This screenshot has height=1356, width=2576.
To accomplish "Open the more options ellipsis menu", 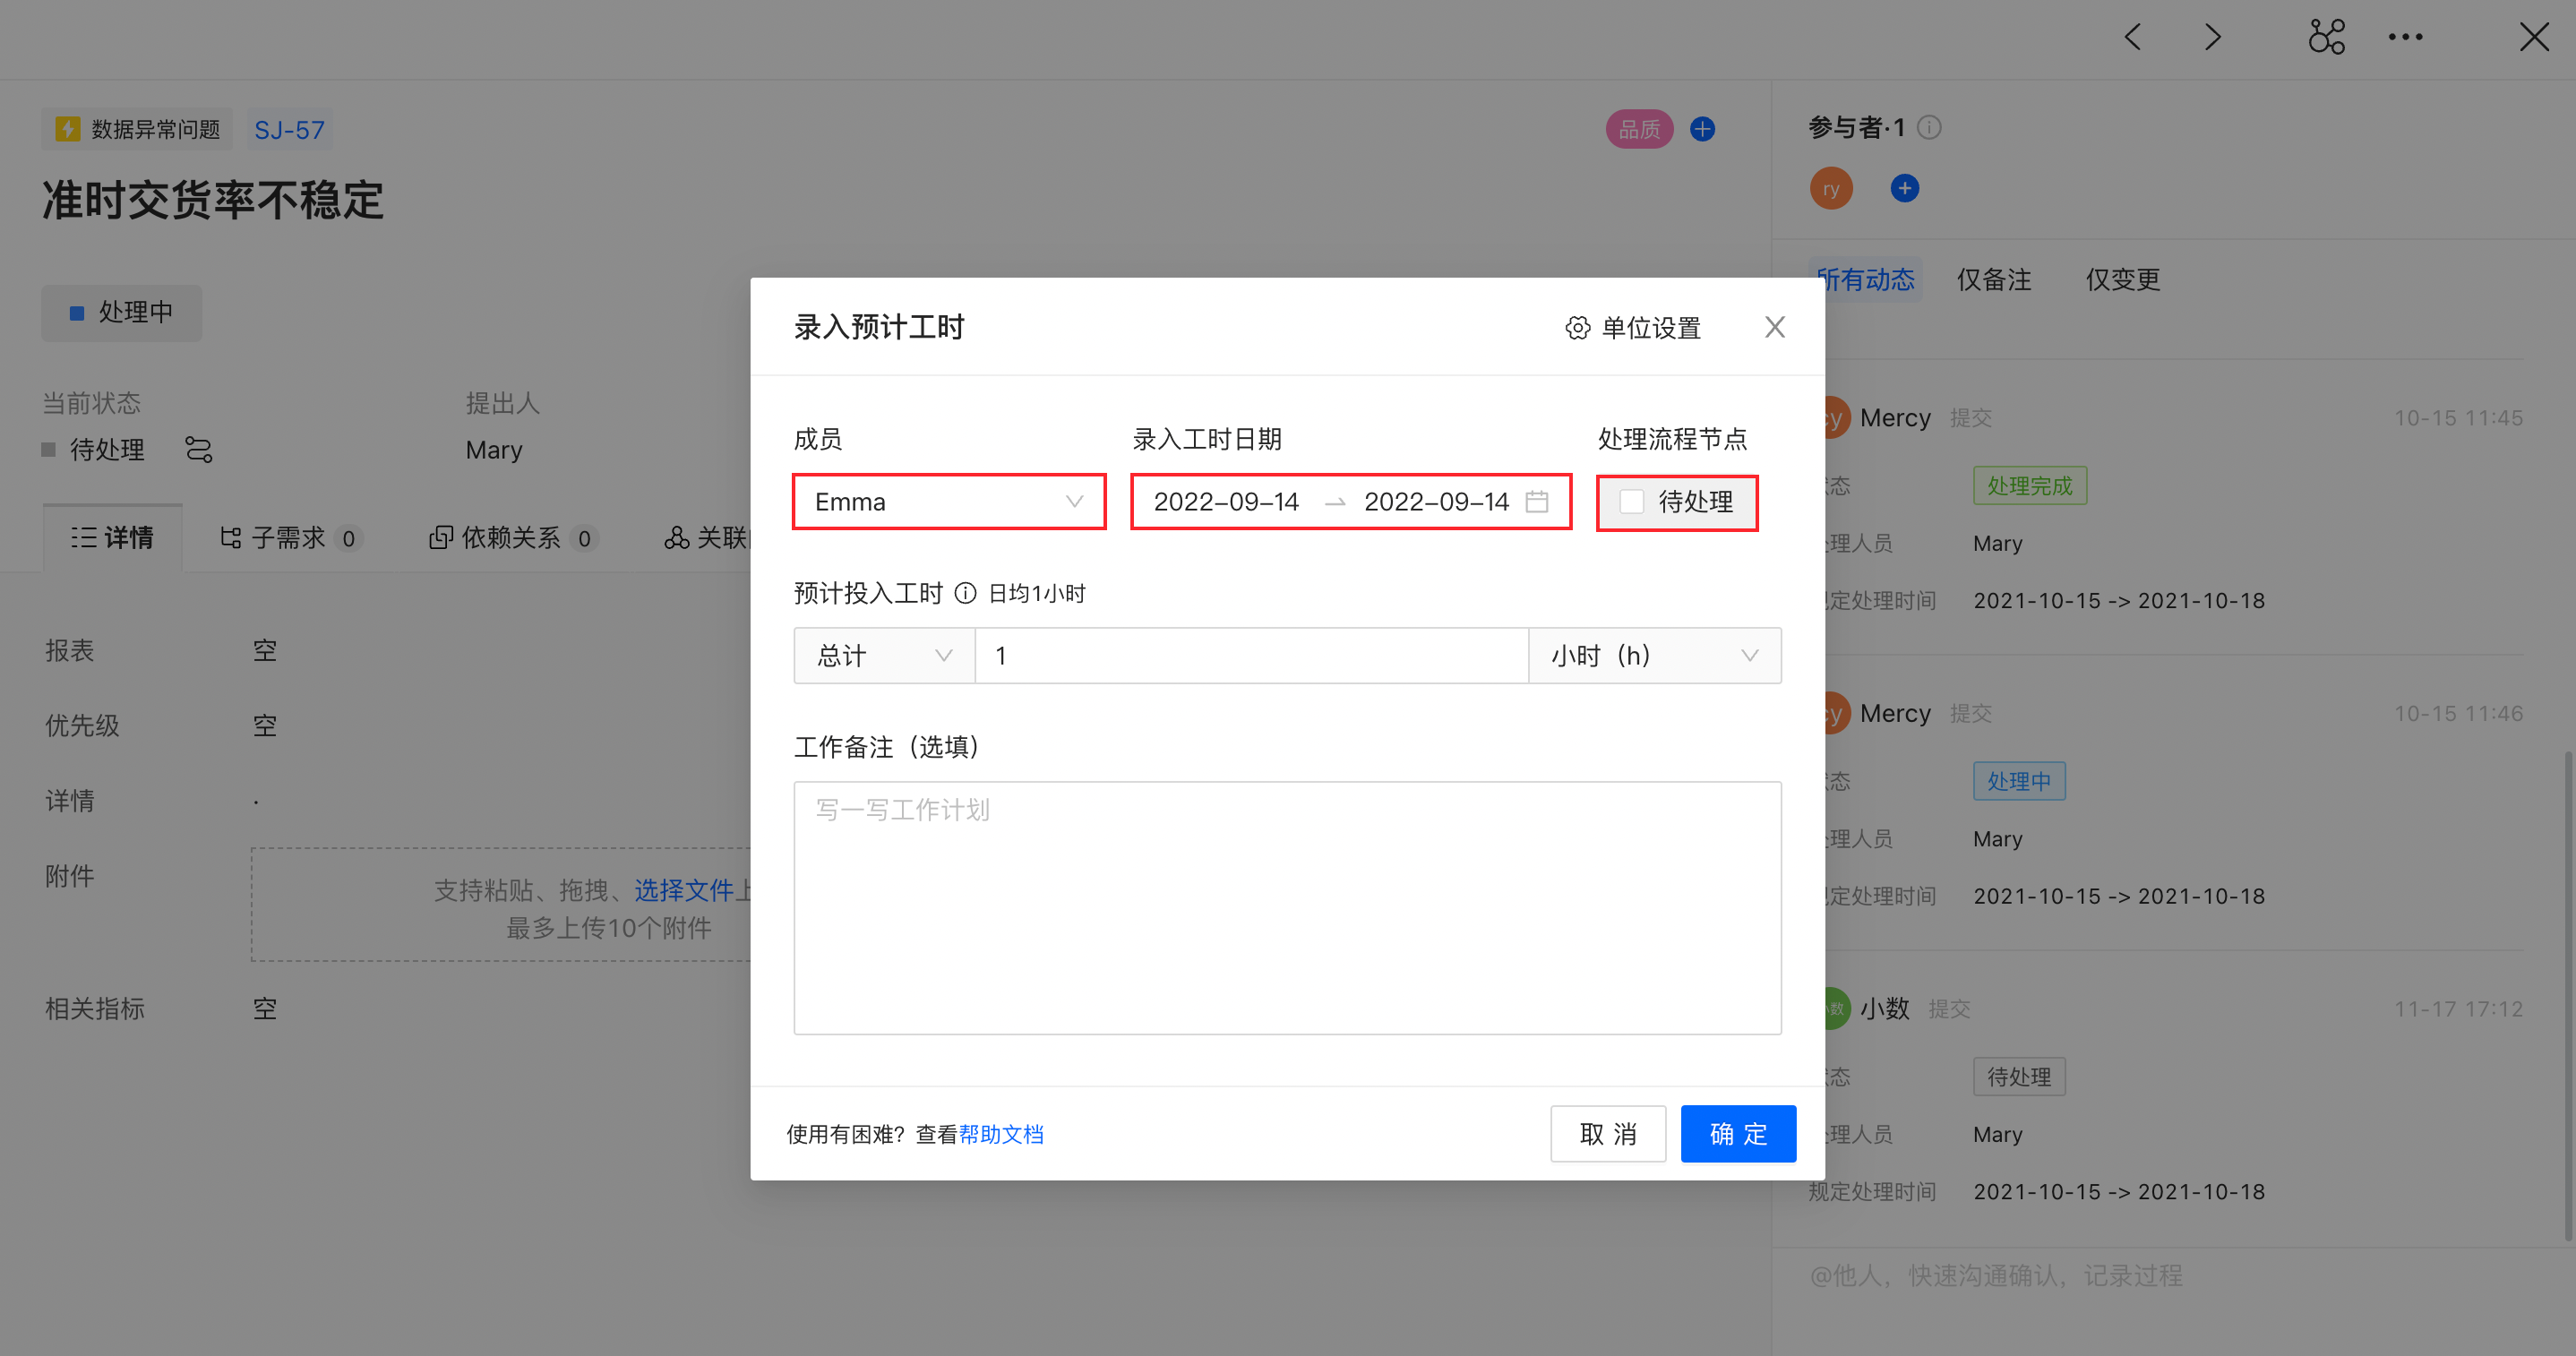I will point(2405,37).
